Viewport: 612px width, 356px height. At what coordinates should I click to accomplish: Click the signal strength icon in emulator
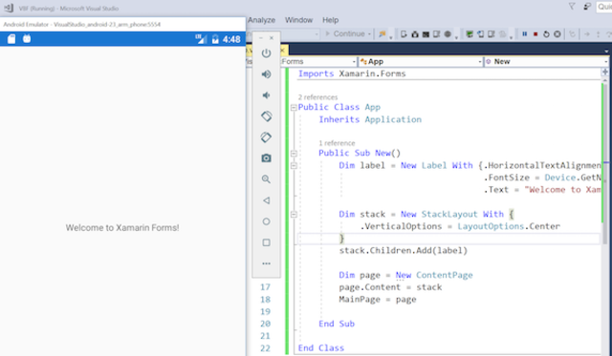pyautogui.click(x=201, y=38)
